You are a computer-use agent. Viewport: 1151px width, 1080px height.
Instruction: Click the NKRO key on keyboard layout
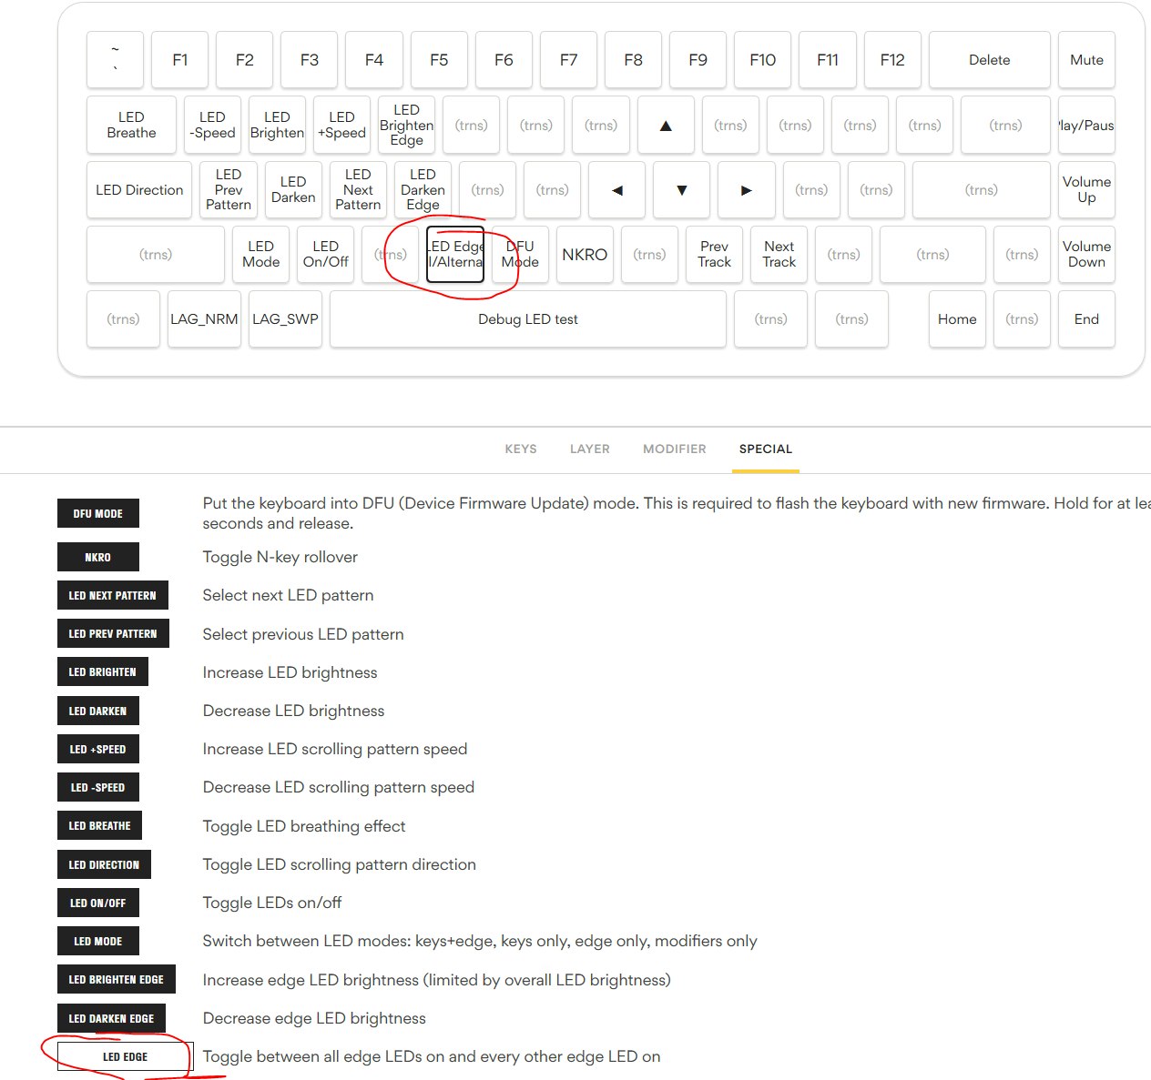(x=585, y=255)
